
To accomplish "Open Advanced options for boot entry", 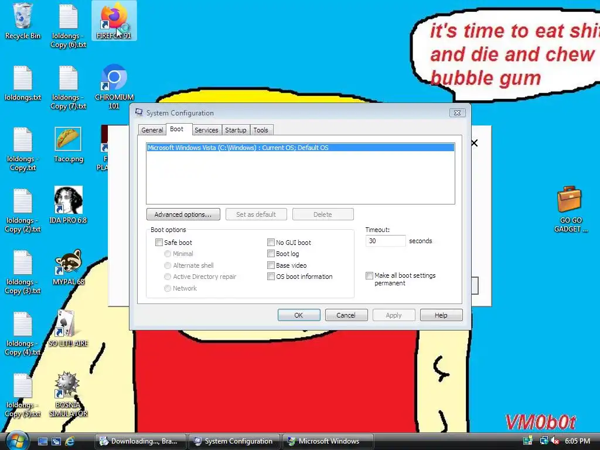I will tap(183, 214).
